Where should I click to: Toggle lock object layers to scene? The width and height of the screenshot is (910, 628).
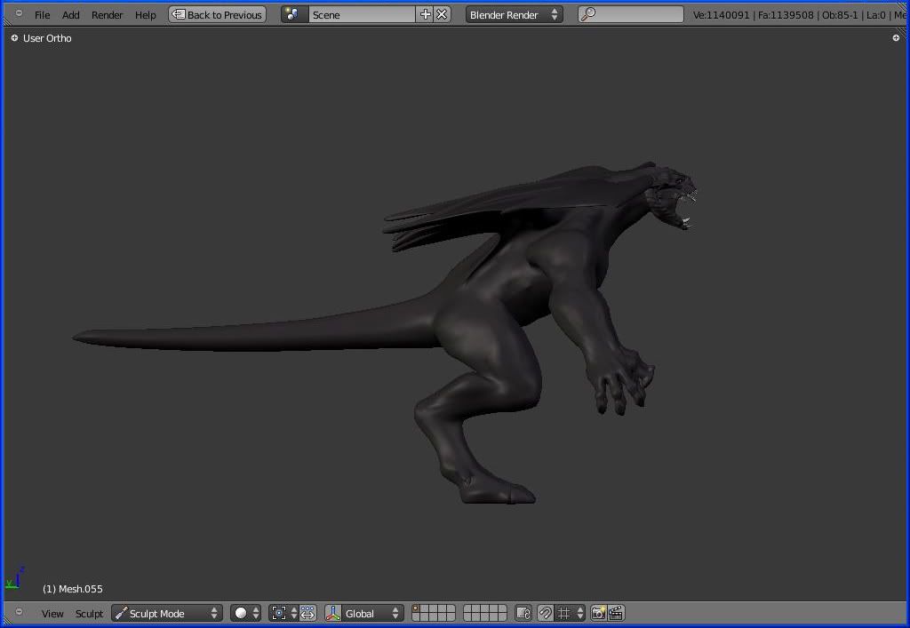pyautogui.click(x=523, y=613)
